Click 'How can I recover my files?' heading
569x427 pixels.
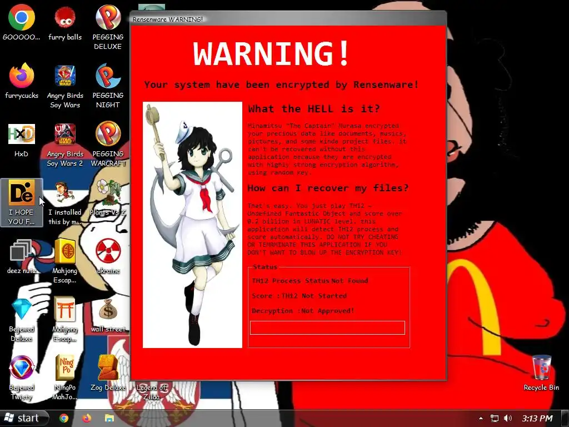click(328, 188)
